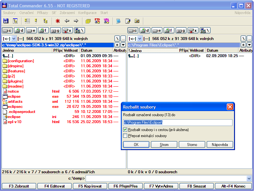Confirm extraction with the OK button
Image resolution: width=254 pixels, height=191 pixels.
(136, 144)
